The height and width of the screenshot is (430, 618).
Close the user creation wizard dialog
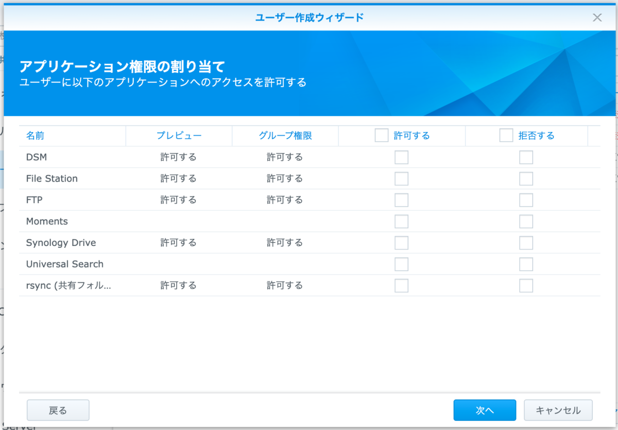click(597, 17)
